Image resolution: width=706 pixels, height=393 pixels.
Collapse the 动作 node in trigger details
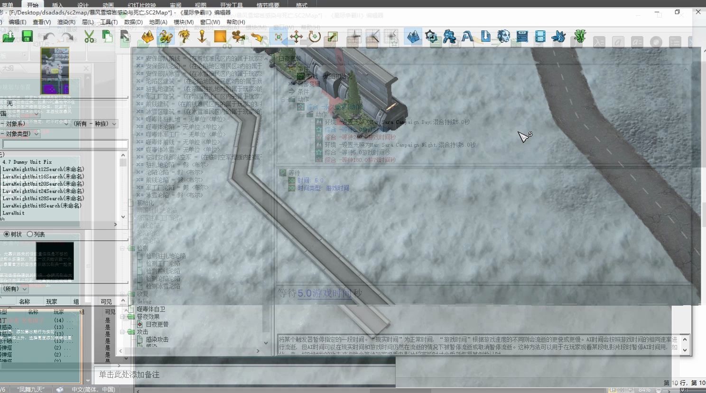click(x=283, y=99)
